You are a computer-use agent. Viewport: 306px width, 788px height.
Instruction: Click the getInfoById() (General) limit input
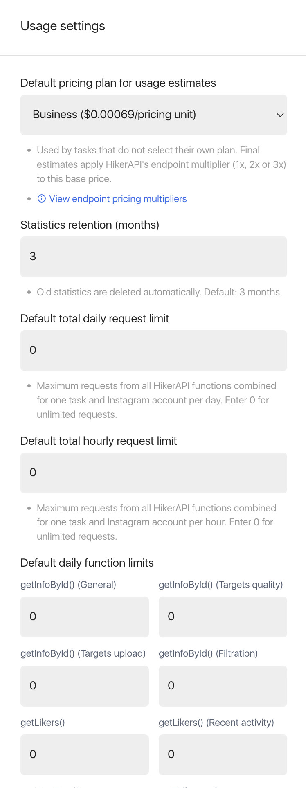point(85,617)
